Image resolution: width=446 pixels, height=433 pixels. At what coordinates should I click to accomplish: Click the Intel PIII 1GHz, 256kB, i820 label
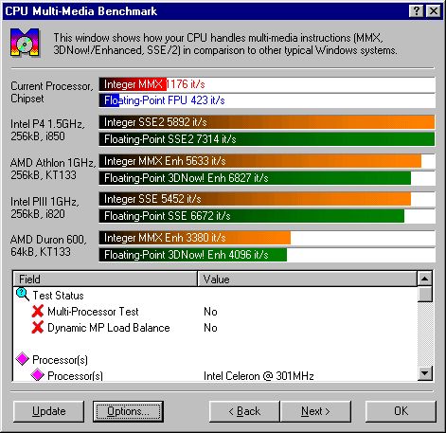click(45, 207)
